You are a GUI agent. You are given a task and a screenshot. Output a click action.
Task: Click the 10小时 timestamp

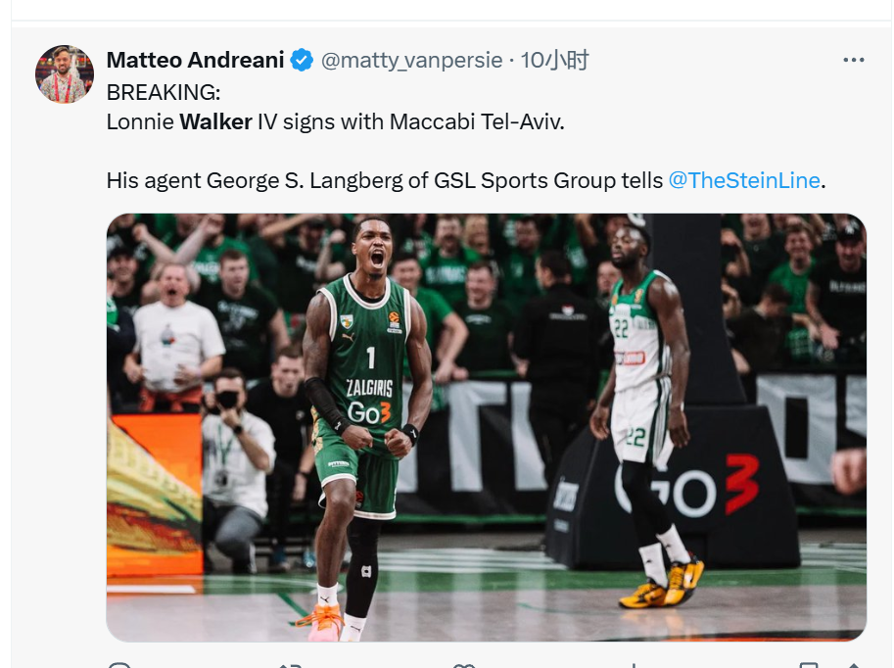554,60
